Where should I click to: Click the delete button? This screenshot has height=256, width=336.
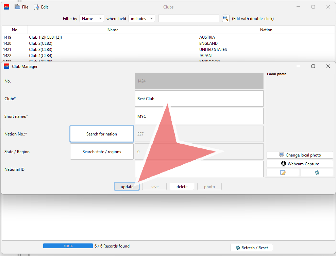click(x=182, y=186)
